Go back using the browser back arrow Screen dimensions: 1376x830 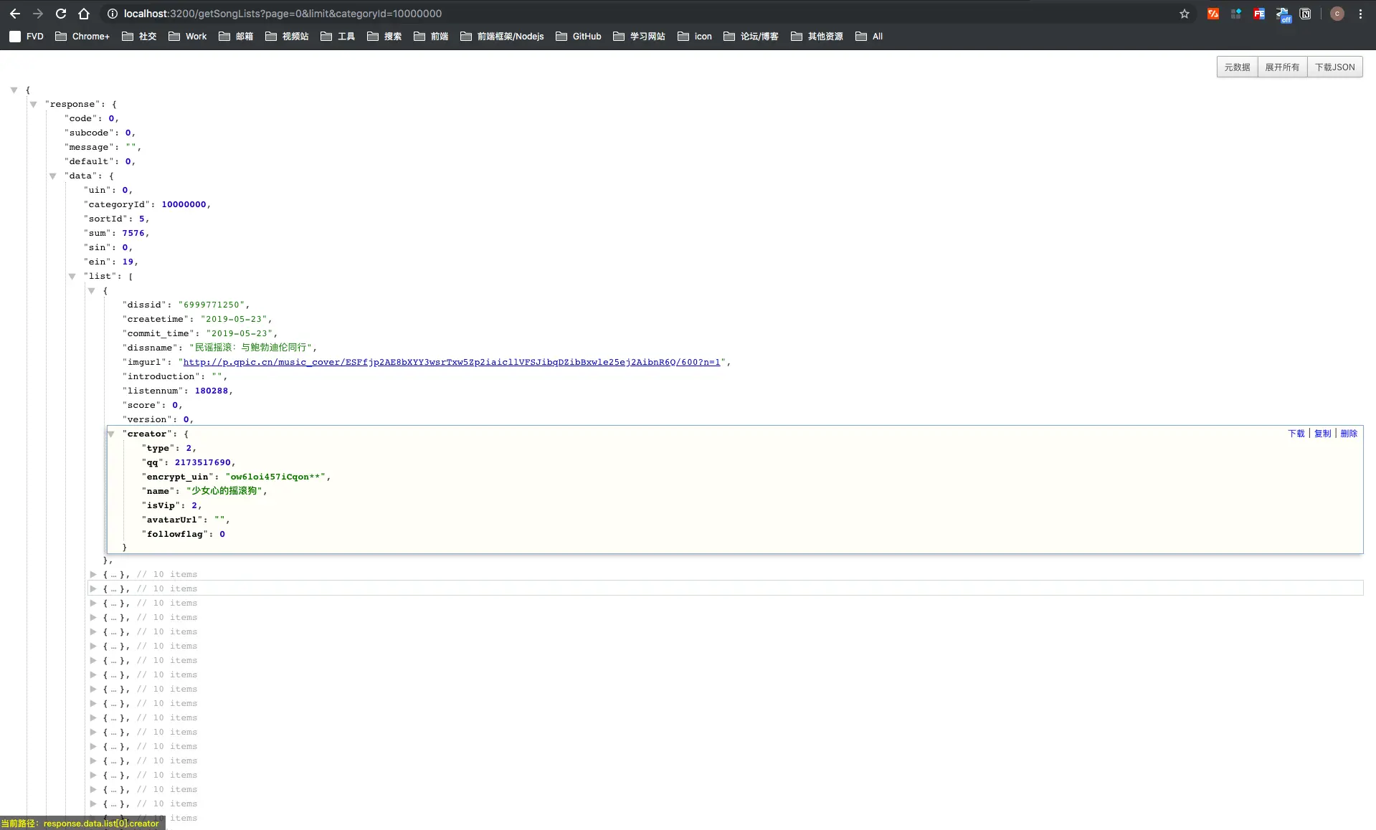tap(15, 14)
